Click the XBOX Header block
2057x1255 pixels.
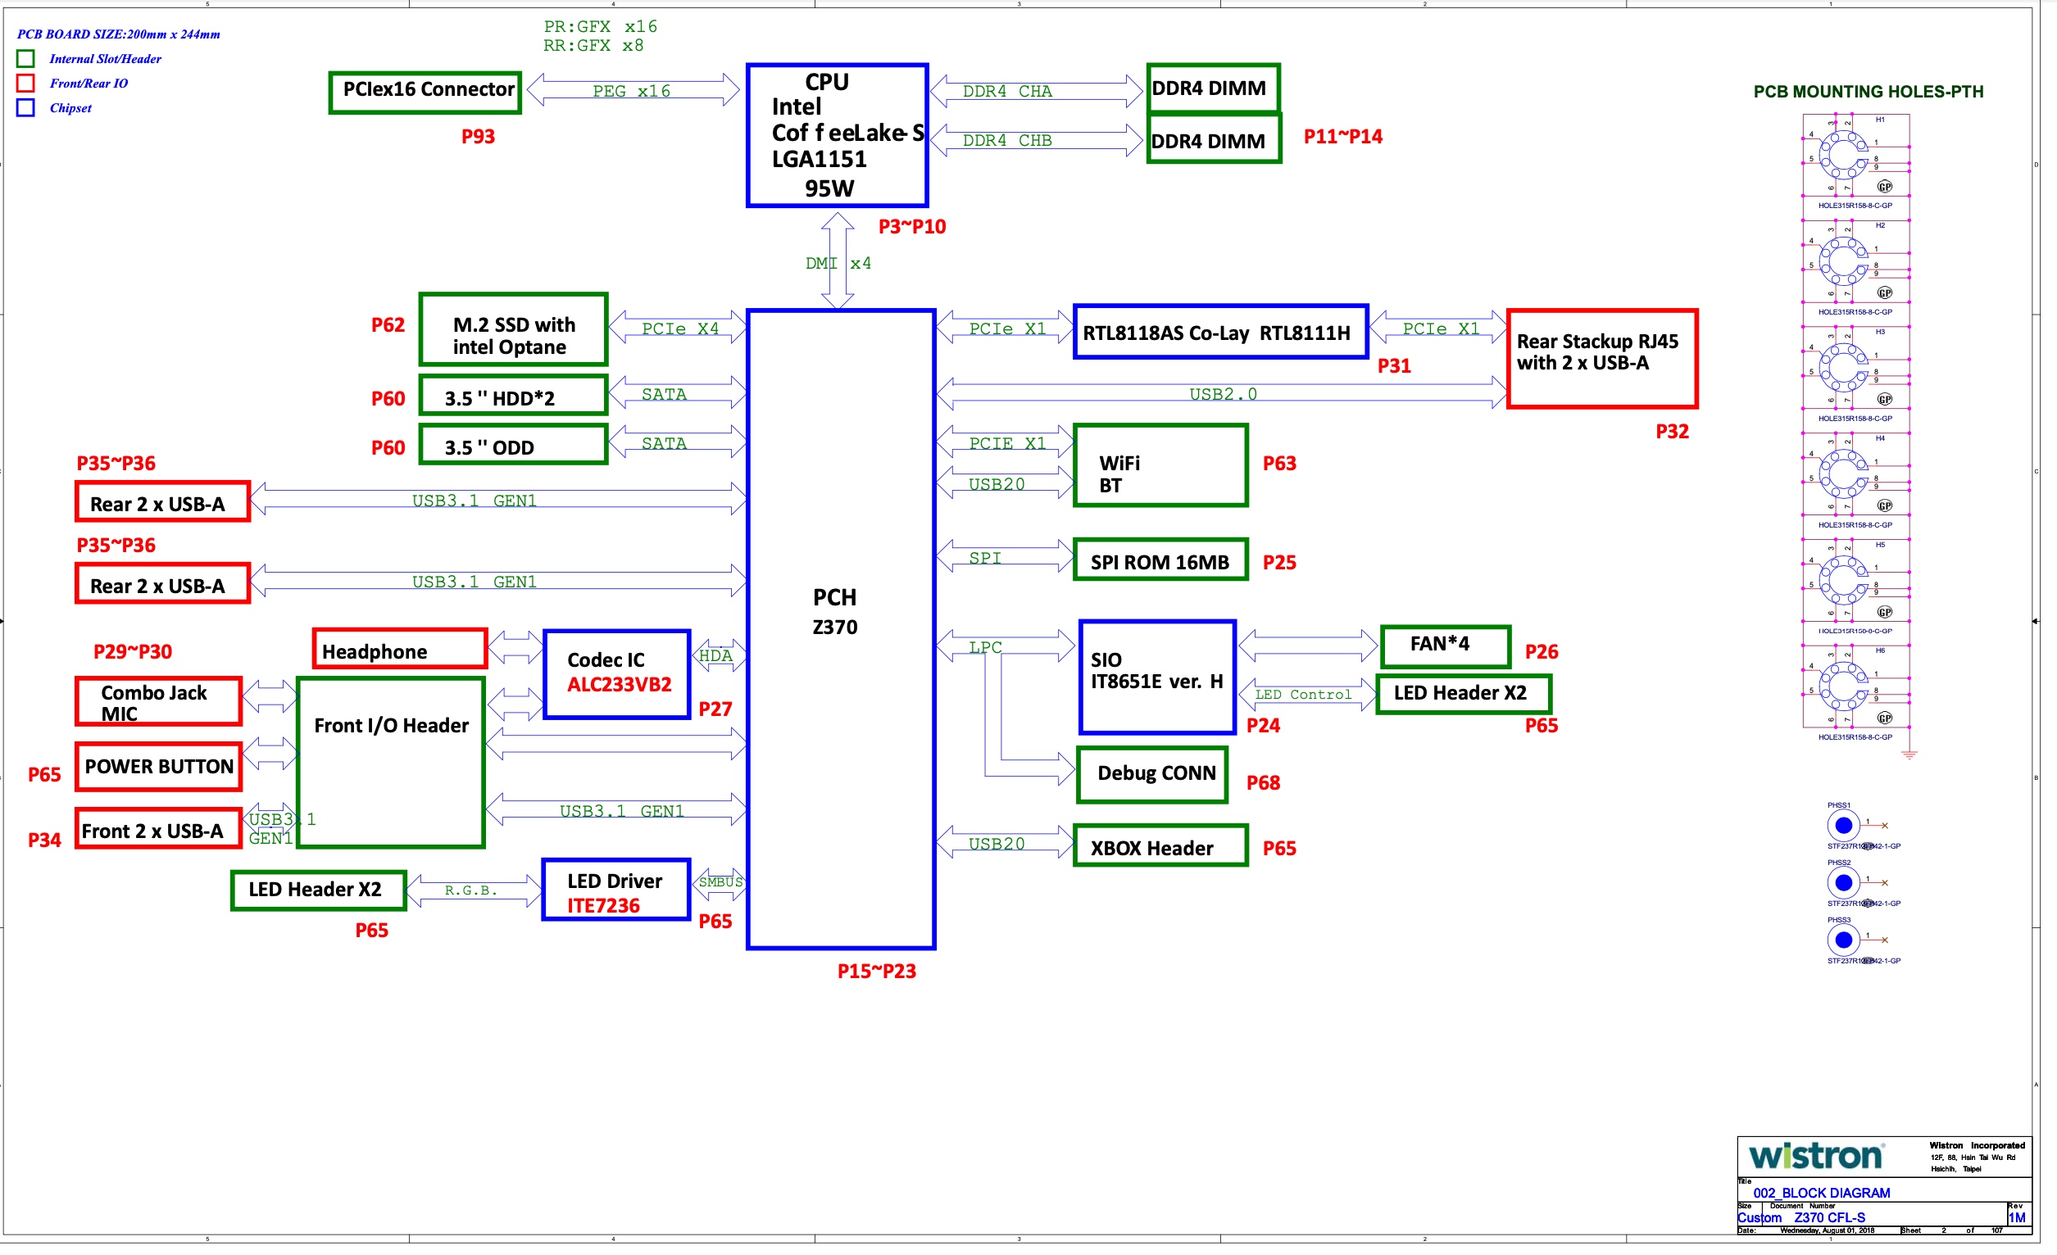click(x=1160, y=845)
